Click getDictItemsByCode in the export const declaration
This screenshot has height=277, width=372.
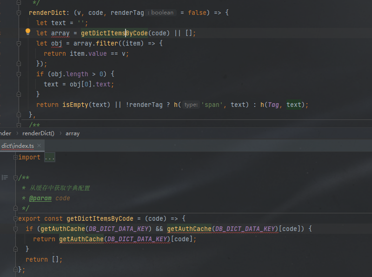(x=100, y=218)
